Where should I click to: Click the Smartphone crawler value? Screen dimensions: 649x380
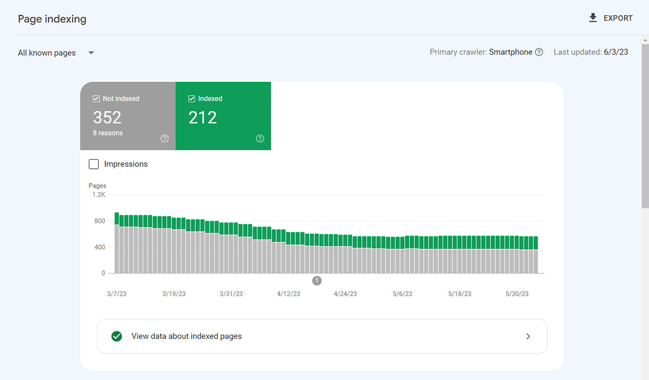click(511, 52)
